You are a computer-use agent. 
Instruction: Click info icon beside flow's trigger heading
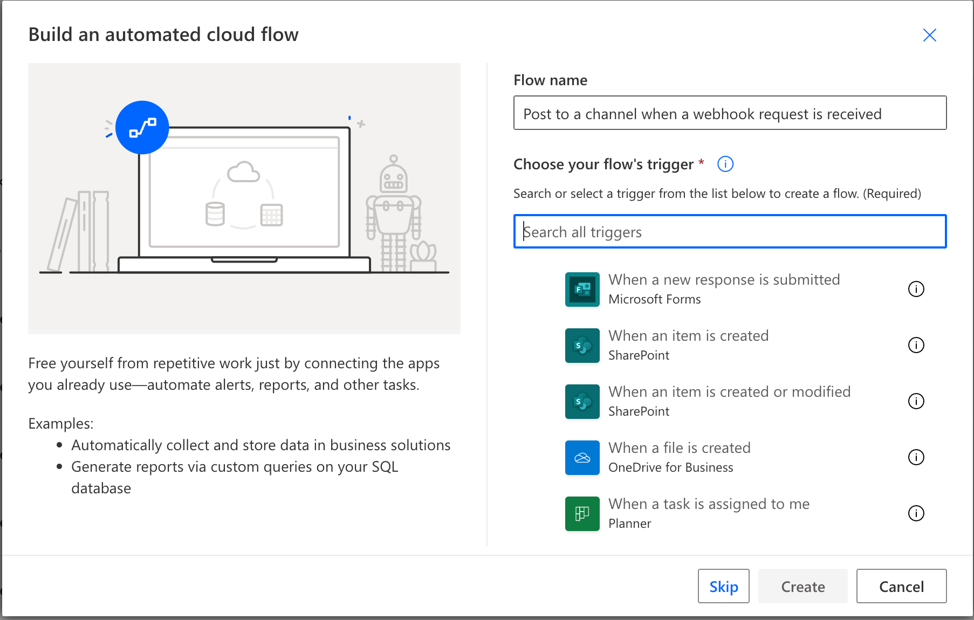pyautogui.click(x=725, y=164)
